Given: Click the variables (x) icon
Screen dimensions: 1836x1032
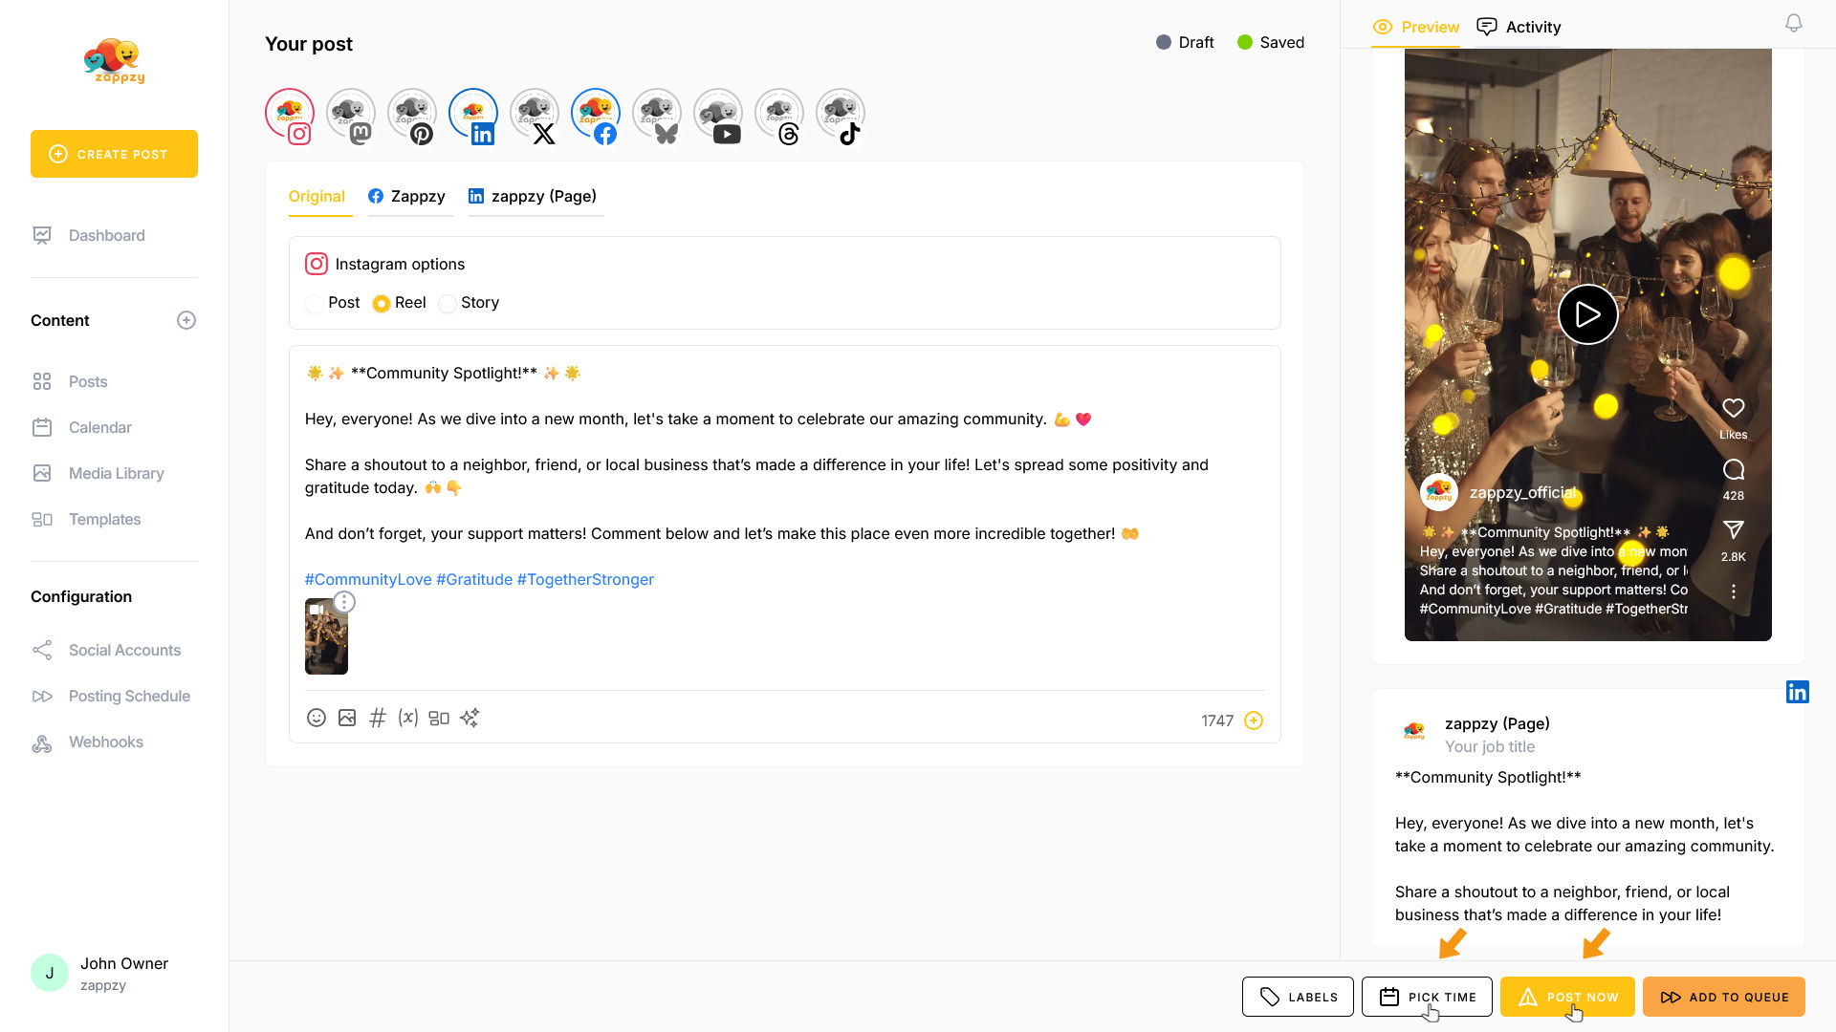Looking at the screenshot, I should click(x=408, y=718).
